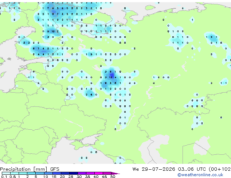Click the date '29-07-2026' text
The width and height of the screenshot is (231, 178).
pyautogui.click(x=158, y=169)
